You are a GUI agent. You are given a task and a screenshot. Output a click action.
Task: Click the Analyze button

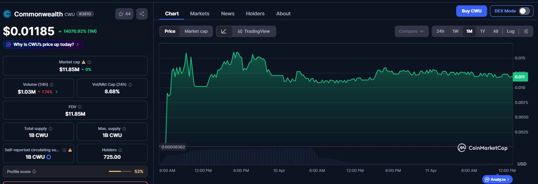pos(497,179)
